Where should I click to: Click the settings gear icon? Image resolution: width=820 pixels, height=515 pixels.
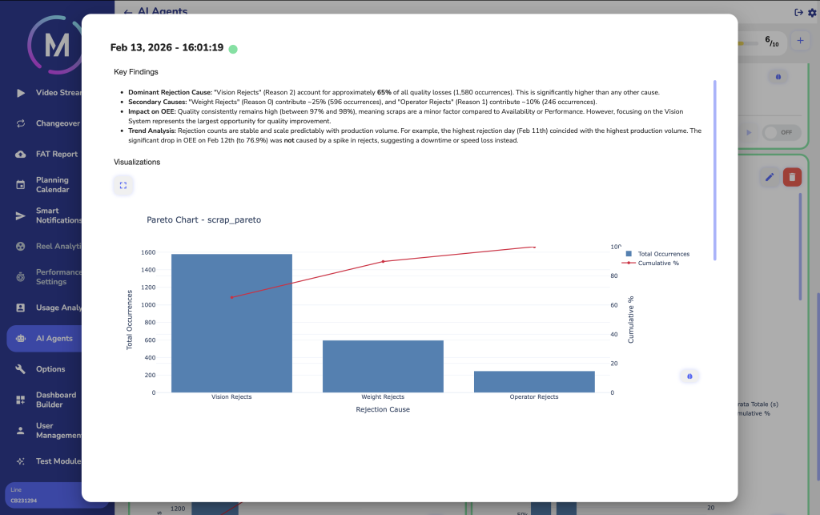(810, 12)
